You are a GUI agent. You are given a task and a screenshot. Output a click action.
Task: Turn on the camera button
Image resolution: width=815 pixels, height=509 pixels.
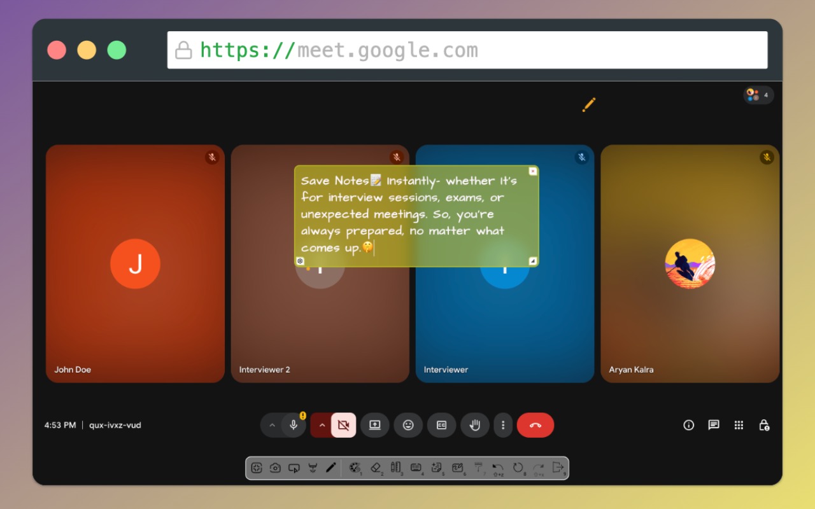click(344, 425)
